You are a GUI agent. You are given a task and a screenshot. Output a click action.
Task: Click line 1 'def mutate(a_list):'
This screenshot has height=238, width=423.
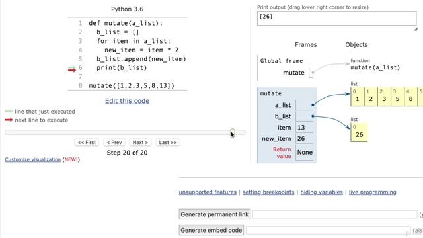(x=126, y=23)
